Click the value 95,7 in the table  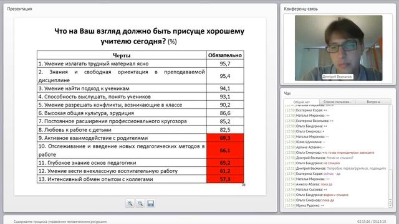pyautogui.click(x=225, y=63)
